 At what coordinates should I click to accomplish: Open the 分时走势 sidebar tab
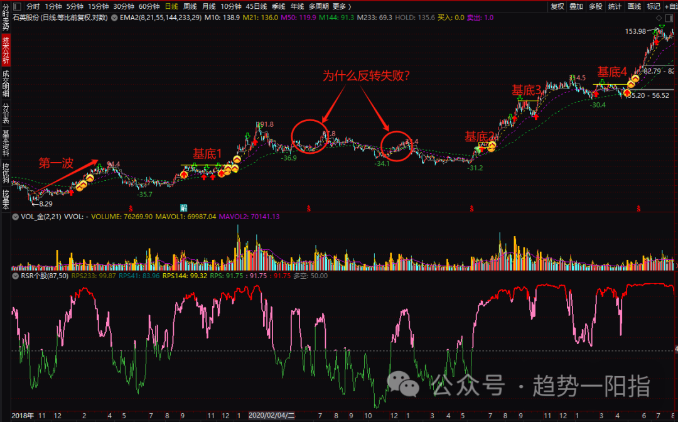(6, 18)
